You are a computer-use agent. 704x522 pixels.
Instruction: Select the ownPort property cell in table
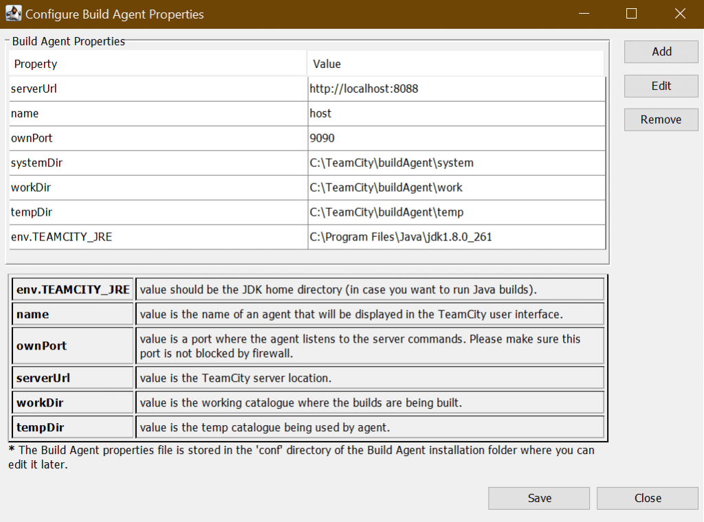pos(158,138)
